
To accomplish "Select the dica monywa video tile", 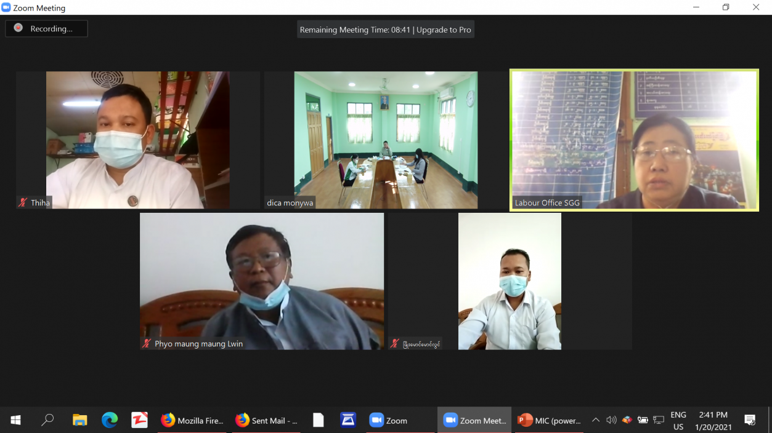I will point(386,140).
